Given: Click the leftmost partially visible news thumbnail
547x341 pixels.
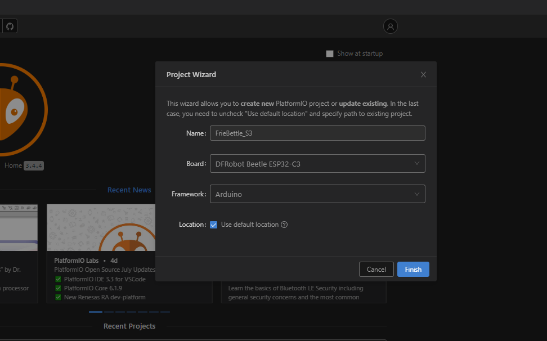Looking at the screenshot, I should click(19, 228).
